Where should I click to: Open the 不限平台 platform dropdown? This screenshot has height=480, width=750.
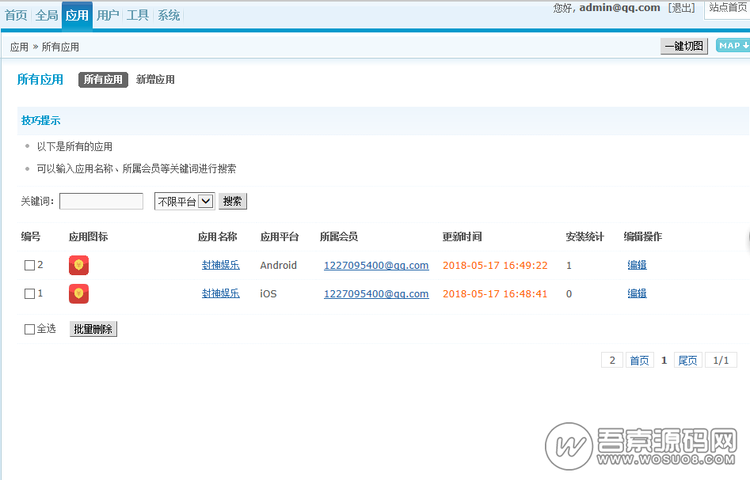(184, 201)
